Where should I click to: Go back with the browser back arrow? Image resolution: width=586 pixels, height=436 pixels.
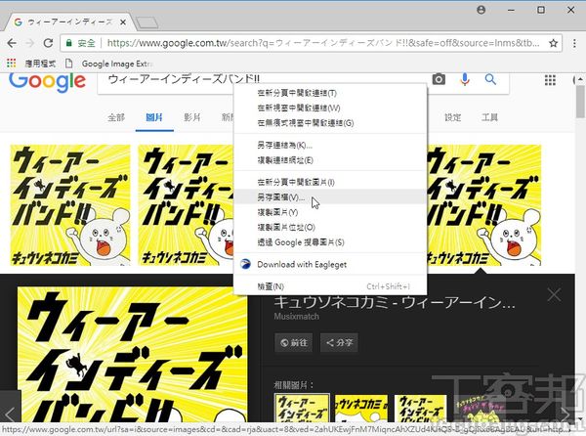coord(12,43)
